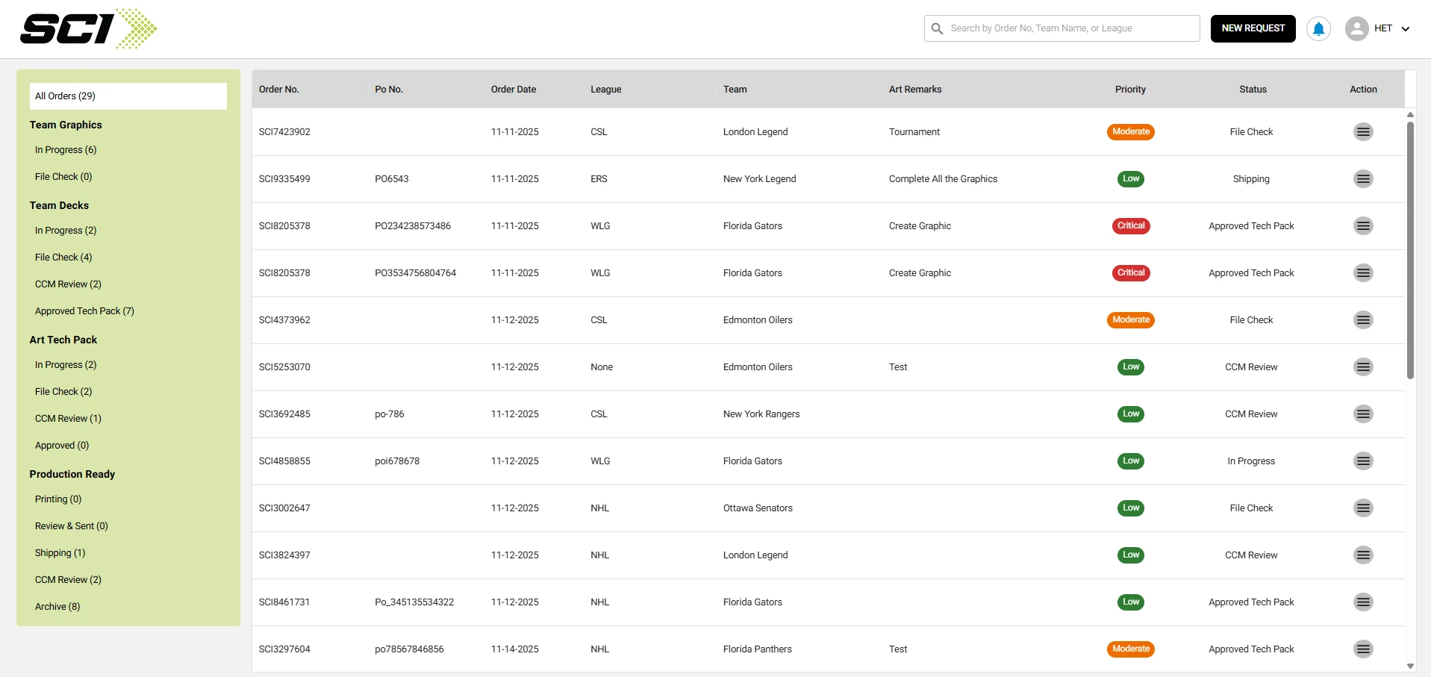Click the table vertical scrollbar
1431x677 pixels.
(x=1410, y=249)
